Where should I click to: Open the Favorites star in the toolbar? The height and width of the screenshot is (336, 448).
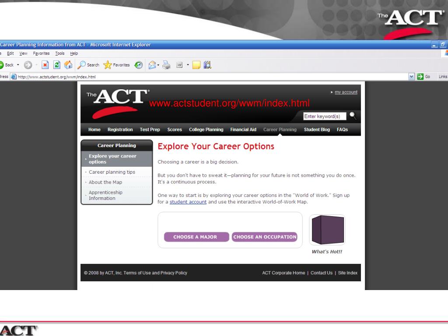(116, 65)
